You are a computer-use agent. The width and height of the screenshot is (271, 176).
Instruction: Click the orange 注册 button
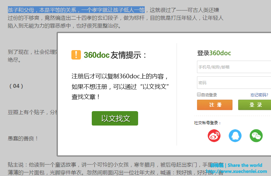(215, 105)
